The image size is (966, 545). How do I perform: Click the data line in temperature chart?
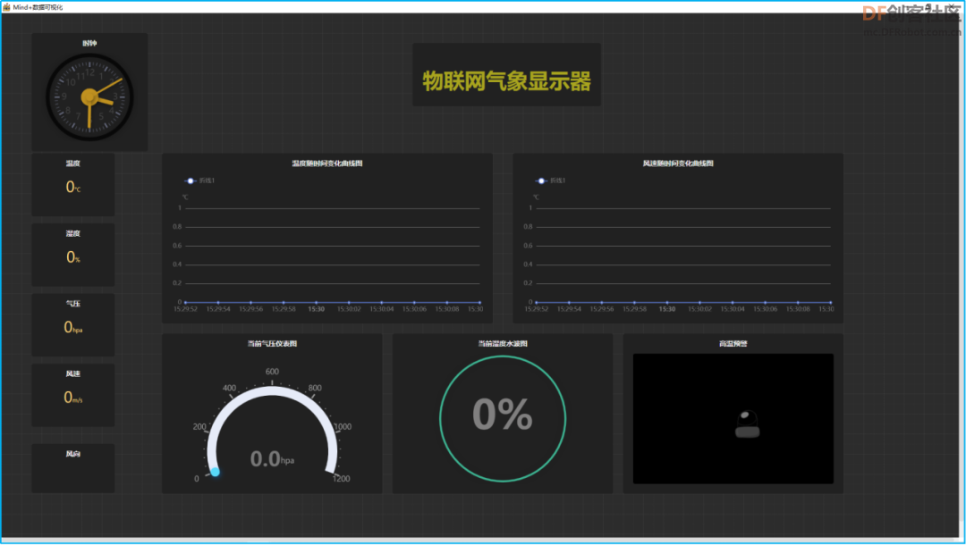click(x=333, y=303)
